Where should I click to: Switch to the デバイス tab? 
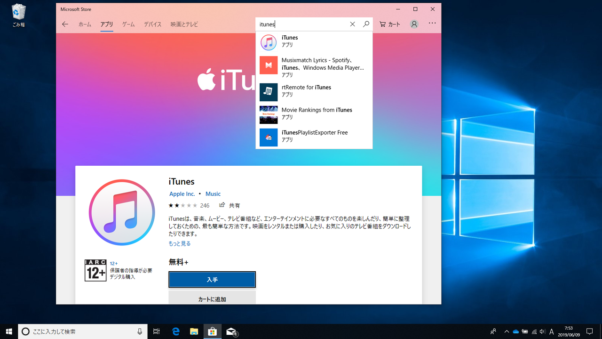152,24
